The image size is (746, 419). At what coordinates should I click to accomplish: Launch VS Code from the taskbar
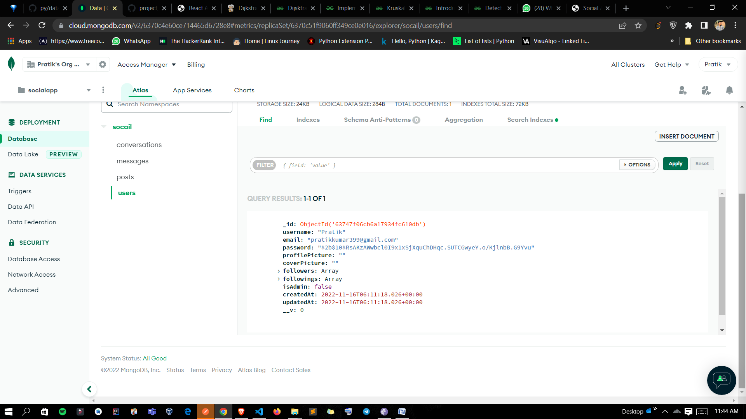point(259,412)
